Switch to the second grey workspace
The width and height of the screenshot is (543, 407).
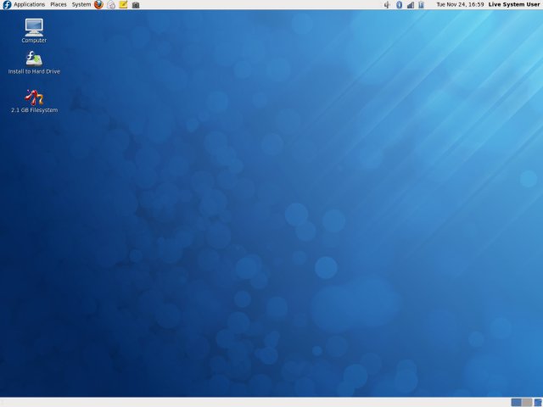[527, 402]
